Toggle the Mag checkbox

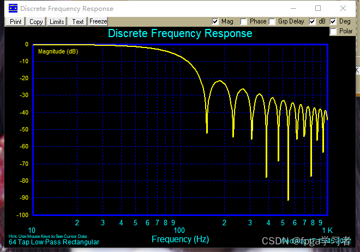click(215, 22)
